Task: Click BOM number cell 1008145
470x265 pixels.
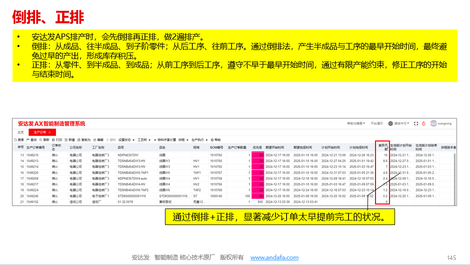Action: [x=216, y=196]
